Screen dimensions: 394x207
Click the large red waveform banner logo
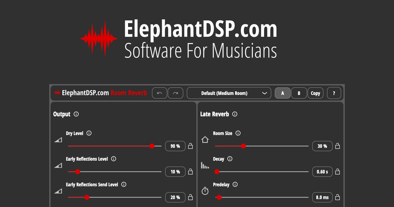[98, 39]
